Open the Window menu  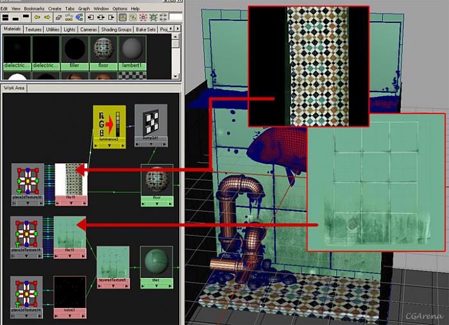(101, 8)
